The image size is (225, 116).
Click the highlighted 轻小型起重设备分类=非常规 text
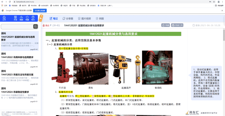(x=73, y=49)
